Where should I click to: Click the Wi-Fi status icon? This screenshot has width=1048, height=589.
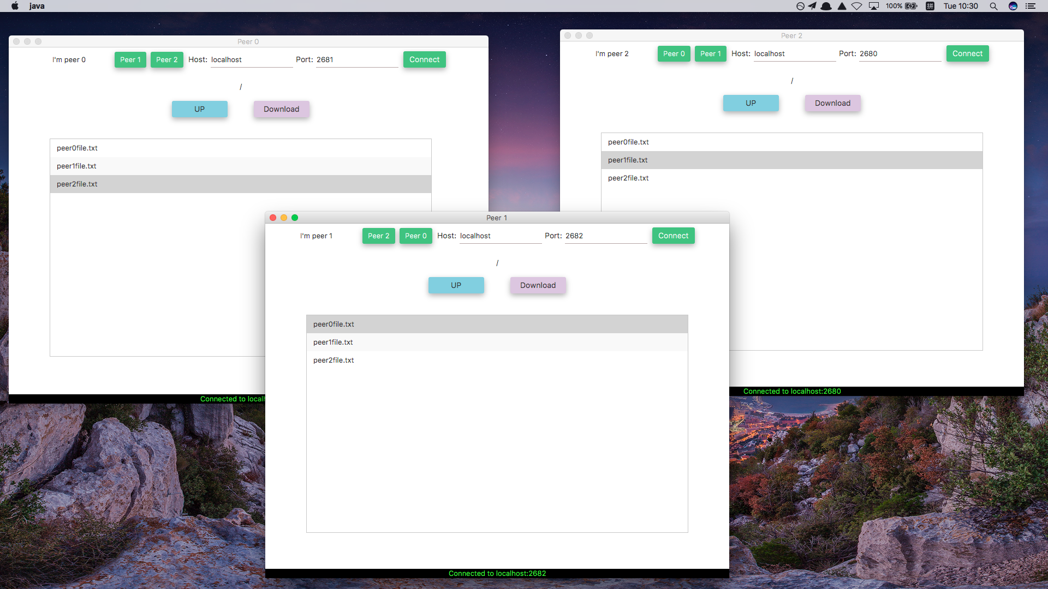(857, 6)
